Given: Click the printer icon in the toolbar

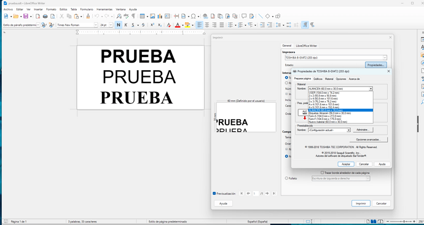Looking at the screenshot, I should 45,16.
